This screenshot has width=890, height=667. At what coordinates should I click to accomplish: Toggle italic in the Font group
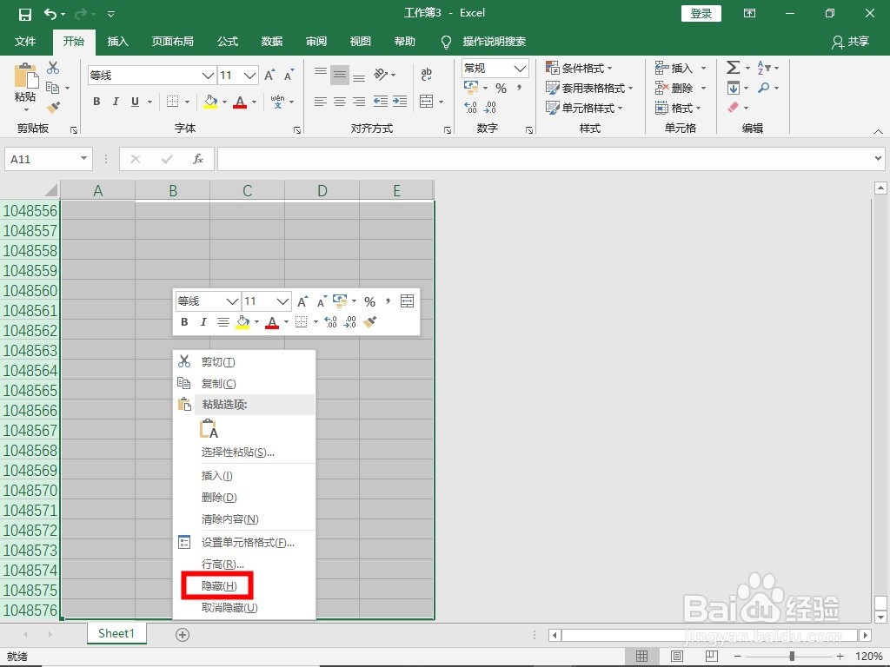(x=116, y=102)
